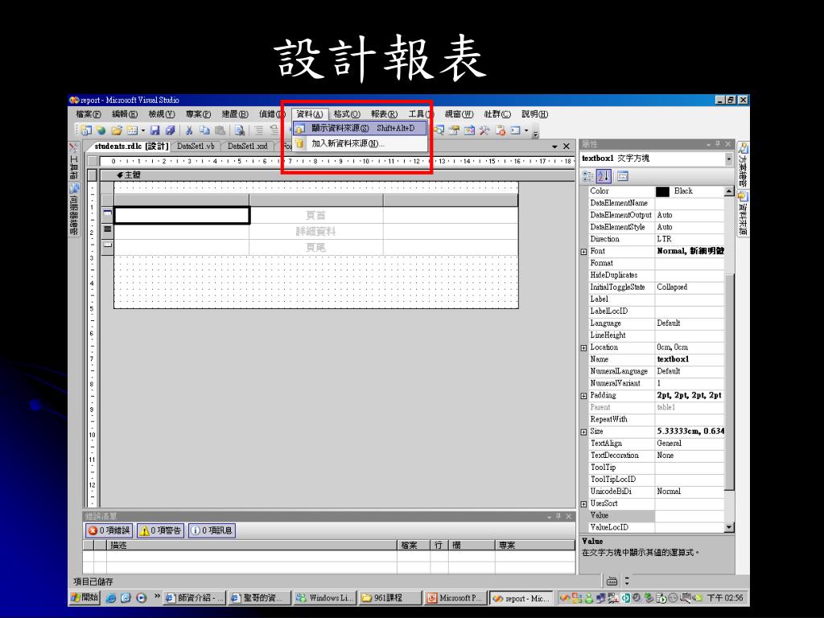The height and width of the screenshot is (618, 824).
Task: Click the Paste toolbar icon
Action: [x=220, y=130]
